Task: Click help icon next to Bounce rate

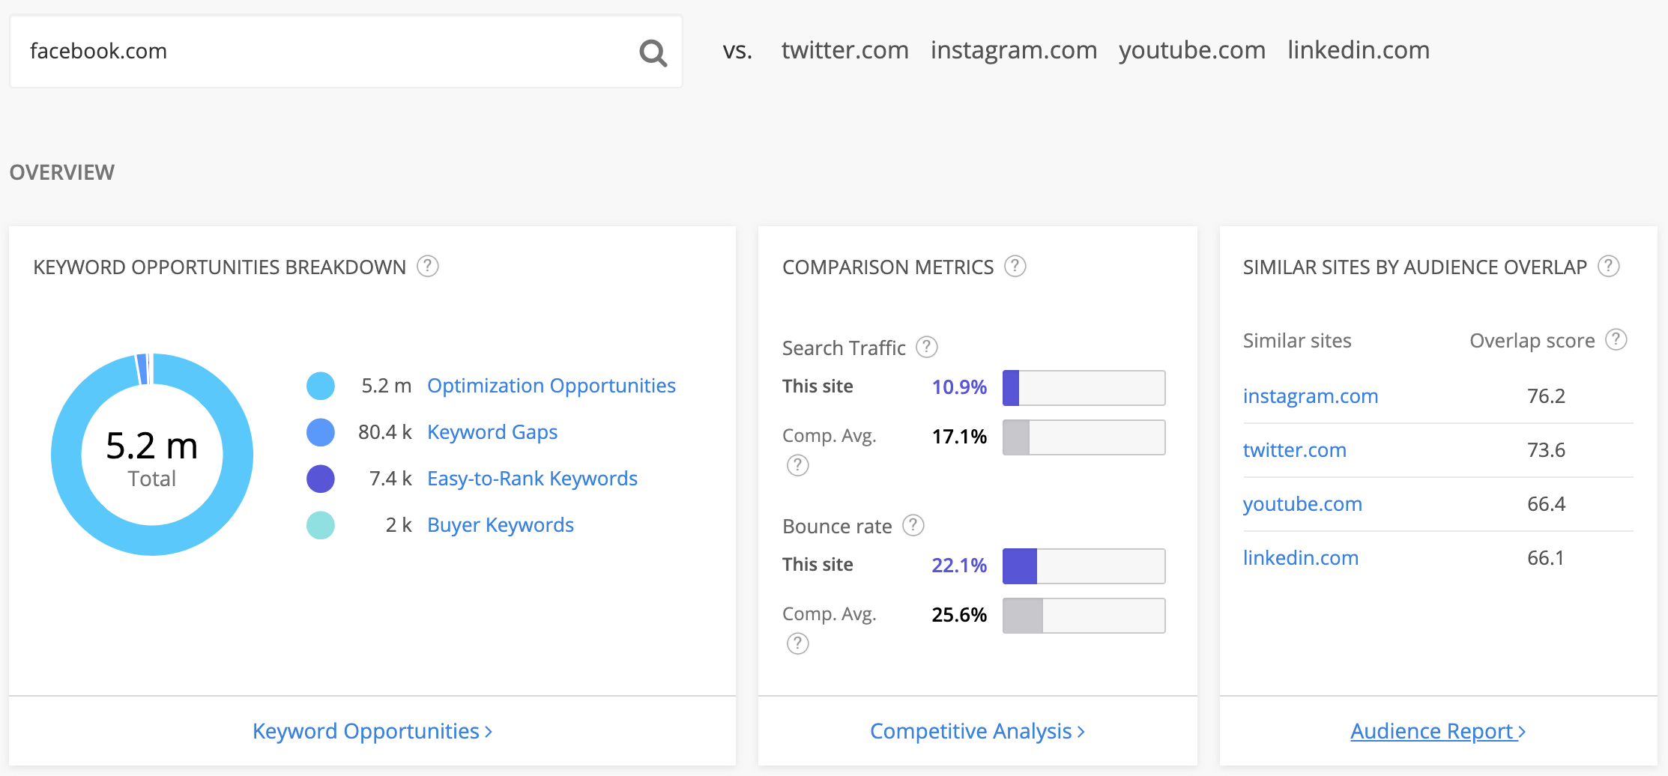Action: (913, 526)
